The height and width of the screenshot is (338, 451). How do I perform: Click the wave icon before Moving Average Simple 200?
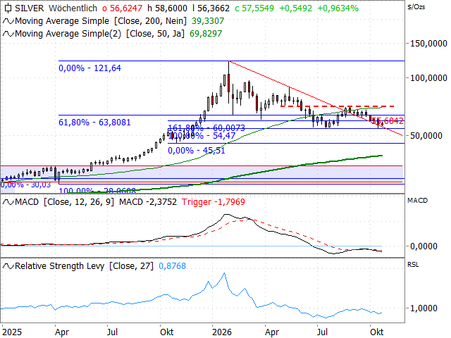(x=8, y=21)
